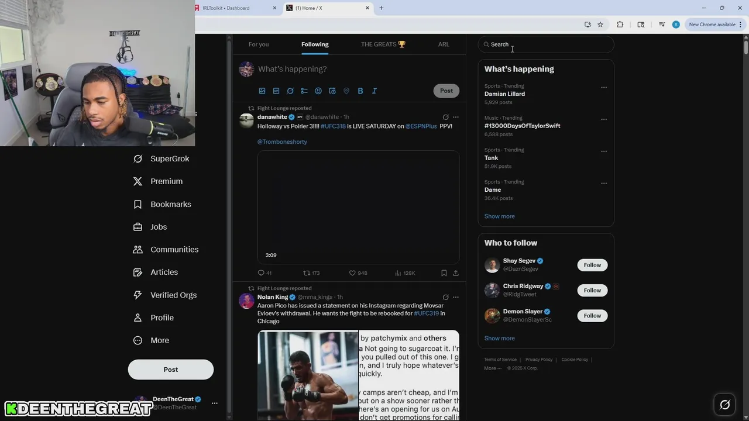Viewport: 749px width, 421px height.
Task: Open SuperGrok in sidebar
Action: (x=162, y=158)
